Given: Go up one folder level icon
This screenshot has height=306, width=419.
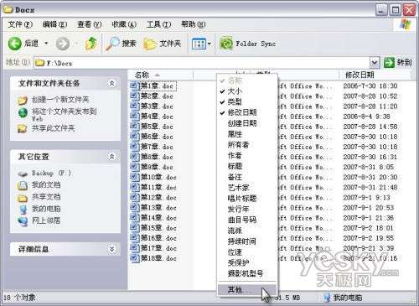Looking at the screenshot, I should click(x=91, y=44).
